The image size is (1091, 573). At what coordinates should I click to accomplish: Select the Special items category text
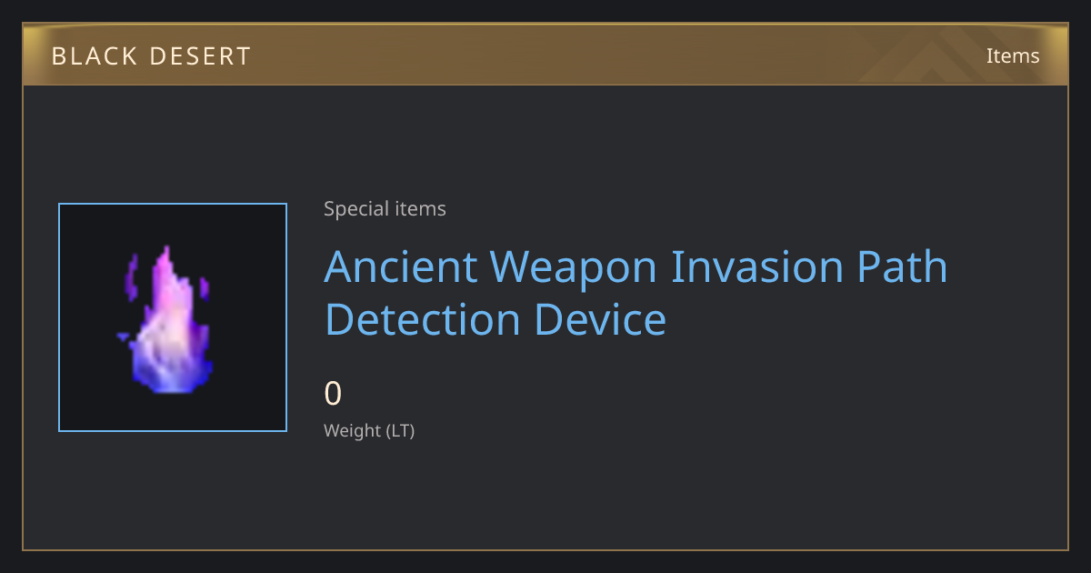tap(385, 209)
